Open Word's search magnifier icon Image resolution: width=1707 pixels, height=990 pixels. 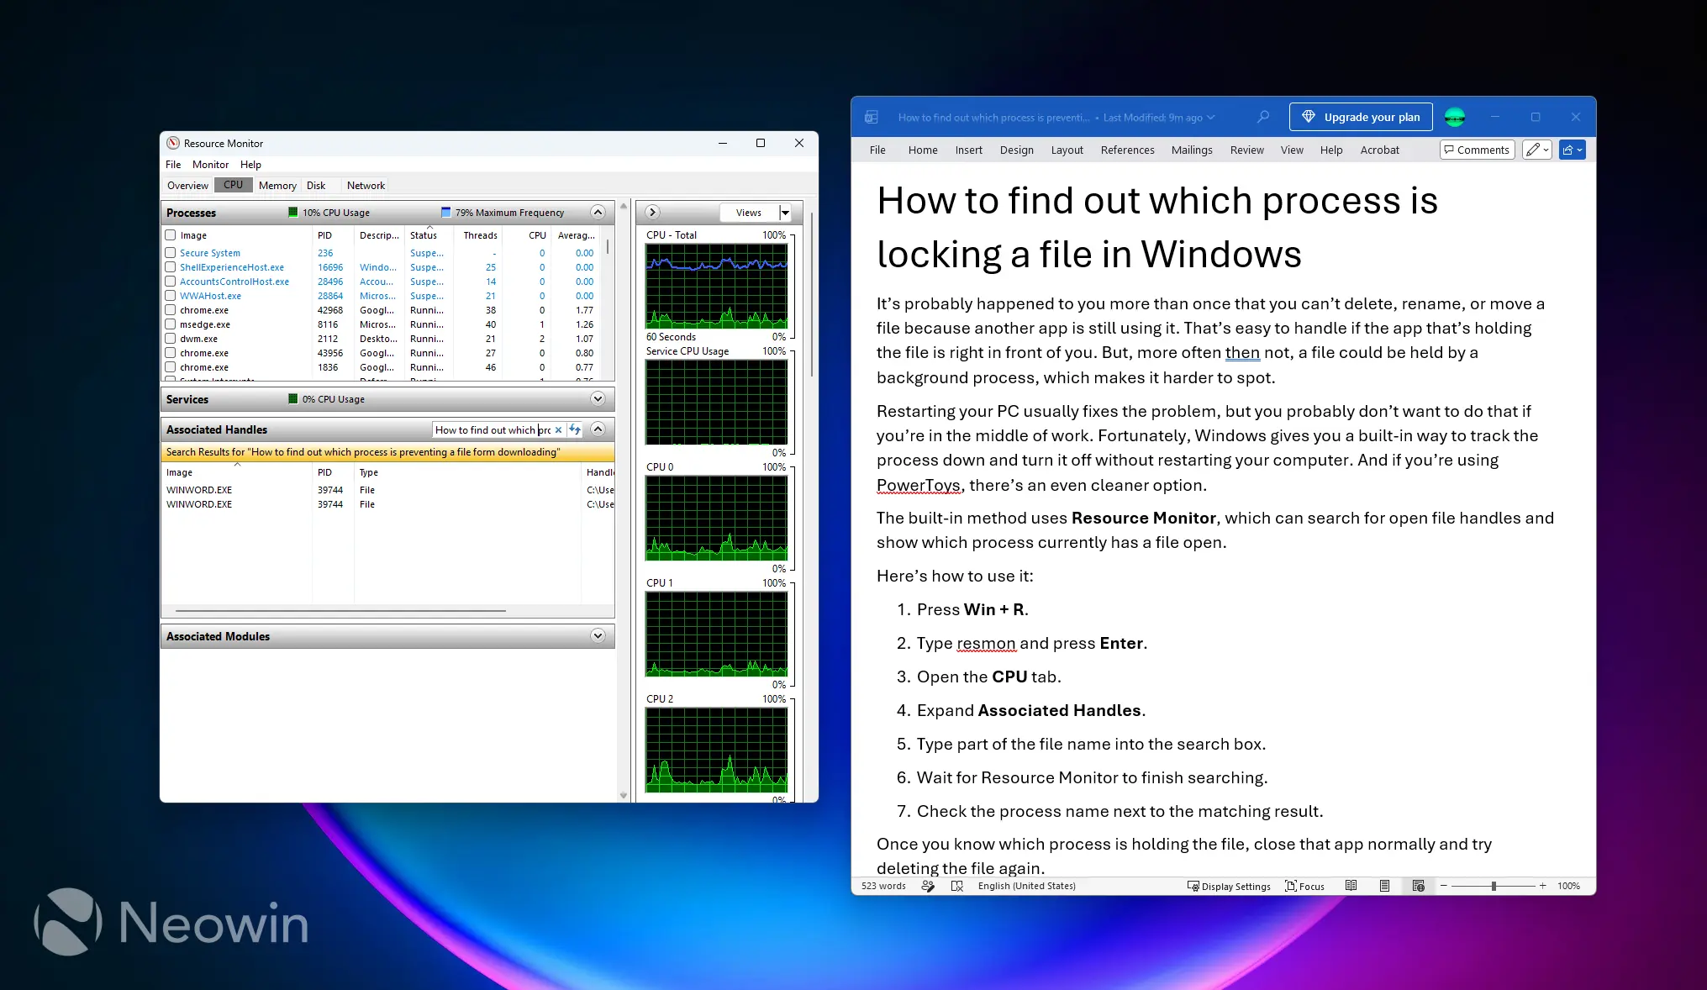(x=1262, y=117)
